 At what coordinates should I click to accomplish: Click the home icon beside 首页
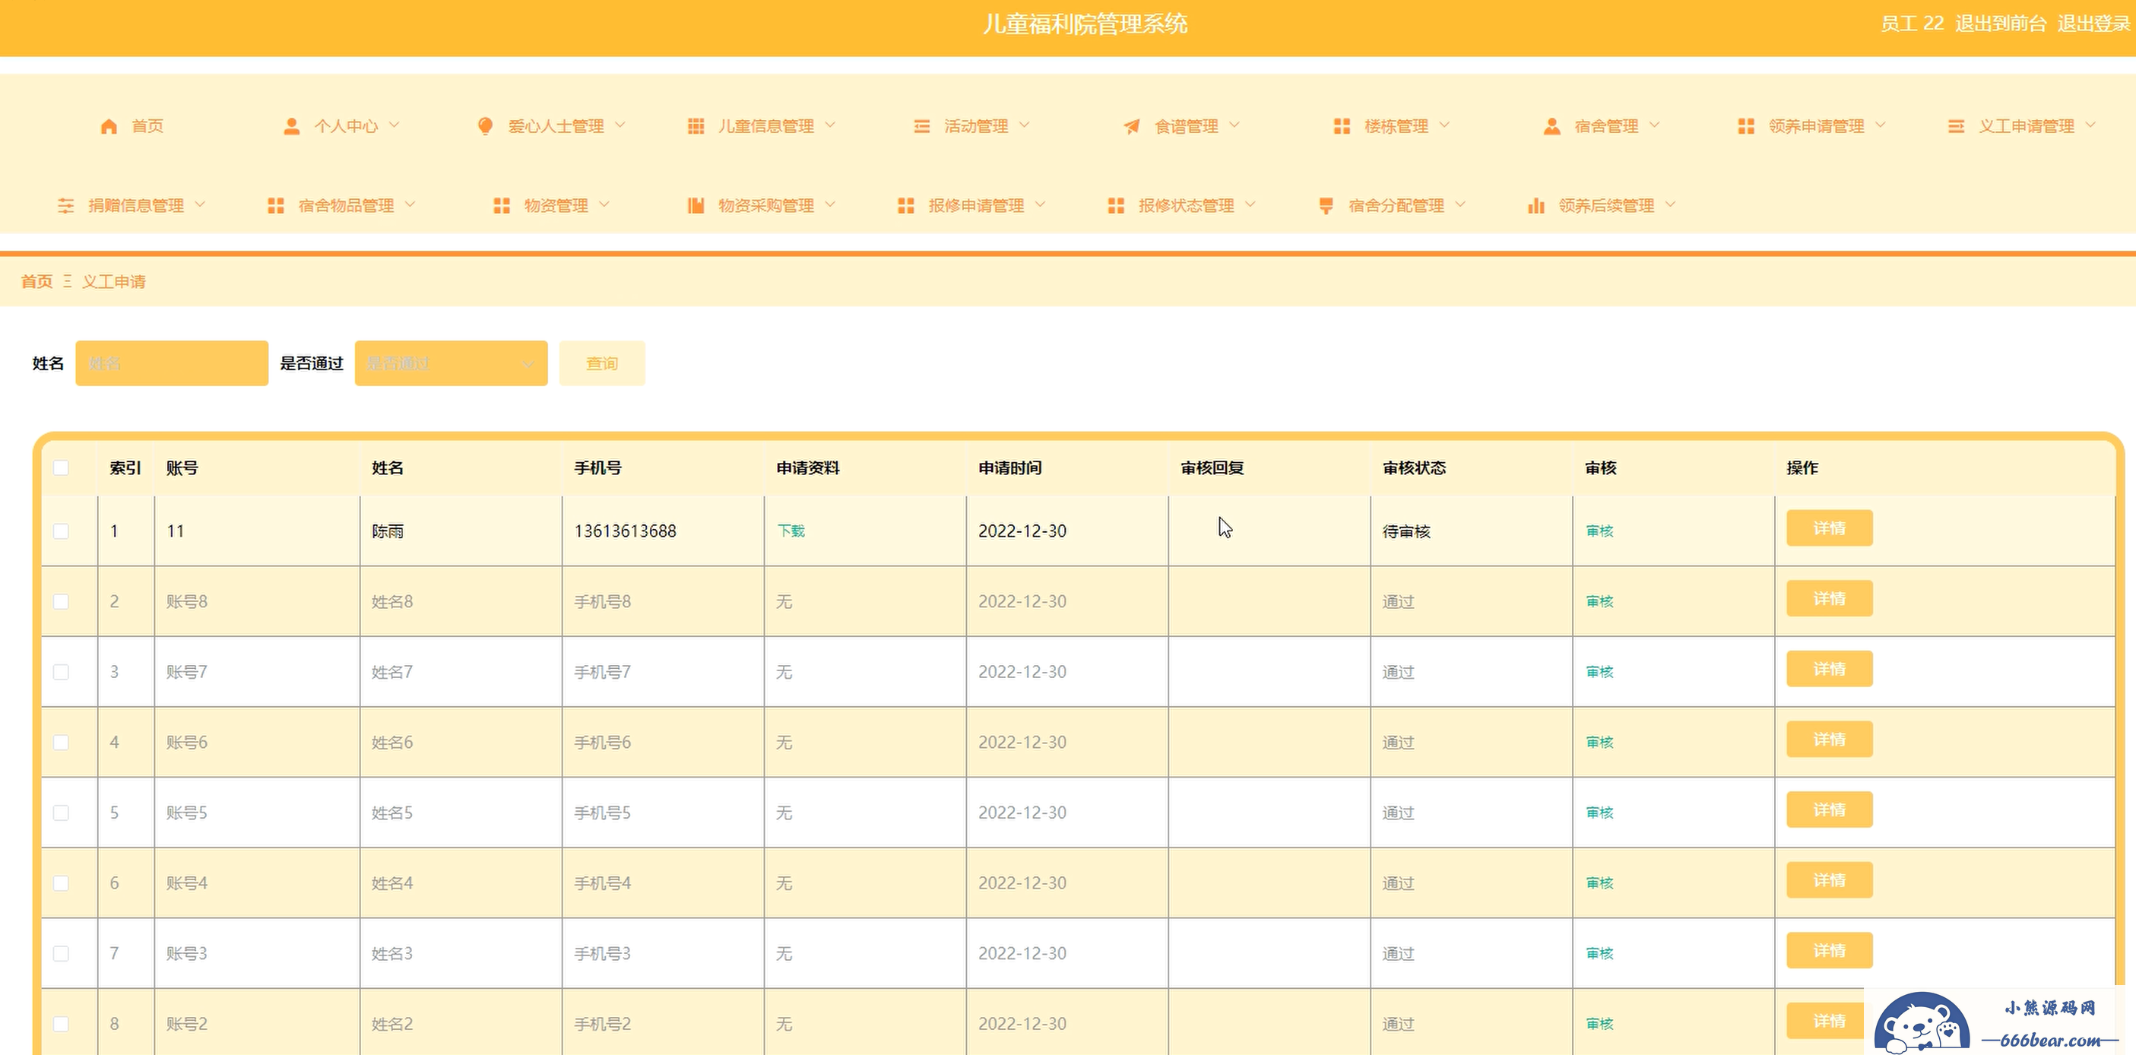click(109, 126)
